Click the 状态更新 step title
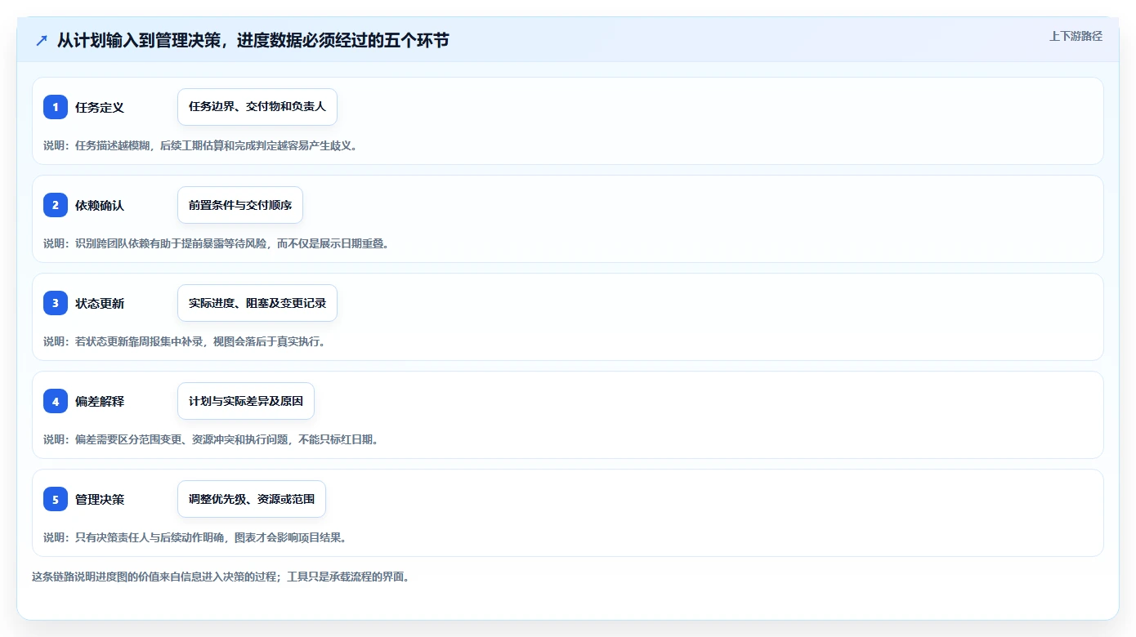The height and width of the screenshot is (637, 1136). point(100,303)
